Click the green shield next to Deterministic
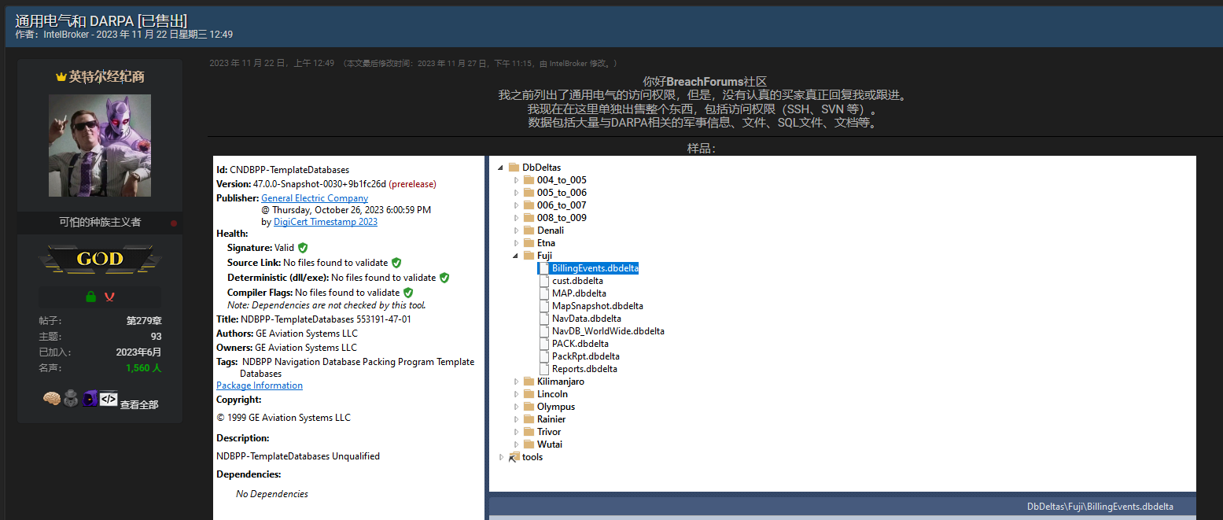Screen dimensions: 1223x520 (x=444, y=278)
